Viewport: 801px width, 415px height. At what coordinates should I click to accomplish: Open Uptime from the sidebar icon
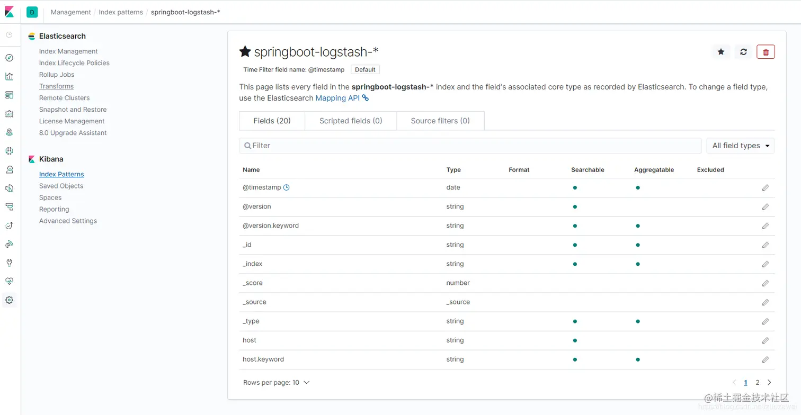(9, 225)
